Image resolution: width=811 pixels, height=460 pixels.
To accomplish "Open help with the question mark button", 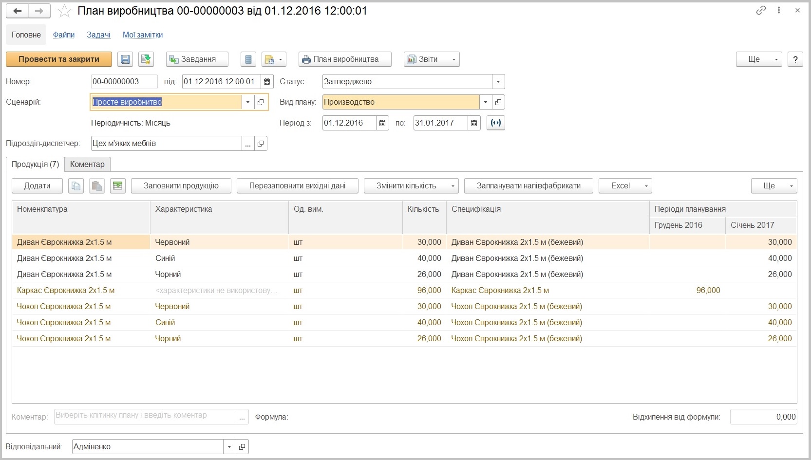I will (795, 59).
